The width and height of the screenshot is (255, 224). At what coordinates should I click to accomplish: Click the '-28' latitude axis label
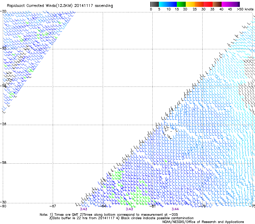click(x=3, y=163)
